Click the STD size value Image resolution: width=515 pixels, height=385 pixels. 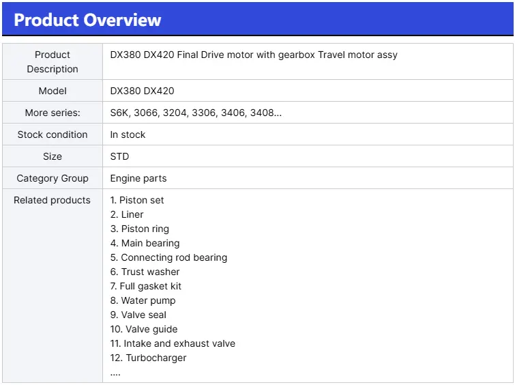tap(119, 156)
